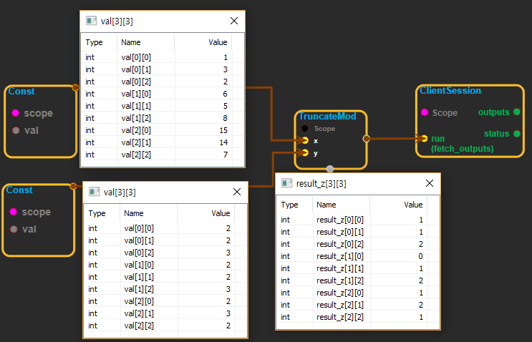Click the gray val port on lower Const node

(x=14, y=229)
